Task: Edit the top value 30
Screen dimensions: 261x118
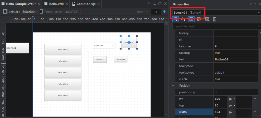Action: (x=220, y=105)
